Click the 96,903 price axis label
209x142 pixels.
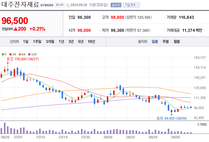pyautogui.click(x=199, y=108)
